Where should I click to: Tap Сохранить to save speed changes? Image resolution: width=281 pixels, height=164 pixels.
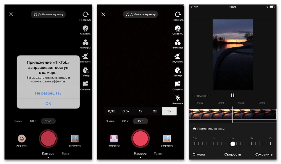tap(264, 154)
